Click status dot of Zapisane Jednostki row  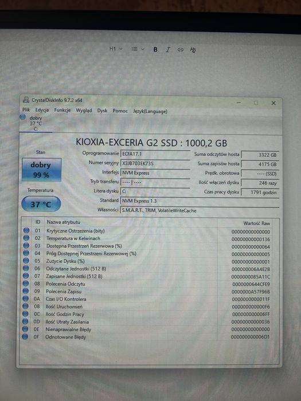(x=26, y=276)
